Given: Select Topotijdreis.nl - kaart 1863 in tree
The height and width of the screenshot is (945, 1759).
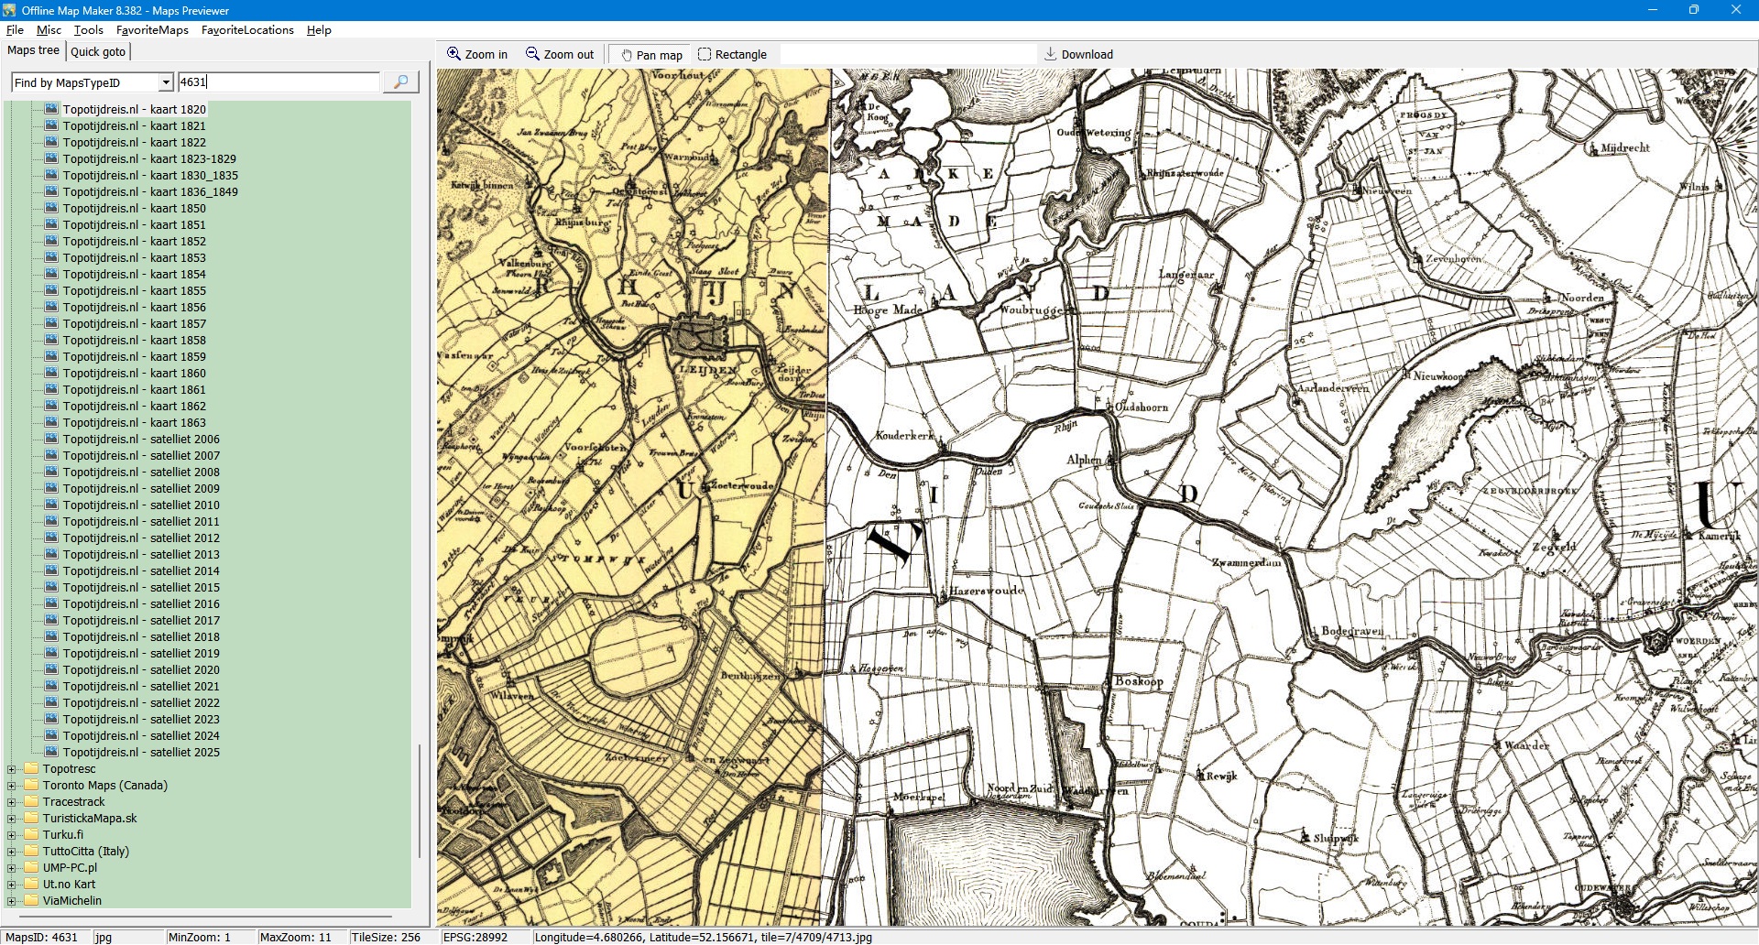Looking at the screenshot, I should click(x=134, y=423).
